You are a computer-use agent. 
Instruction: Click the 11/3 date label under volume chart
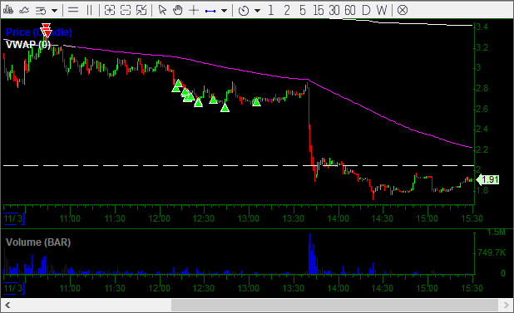(13, 288)
